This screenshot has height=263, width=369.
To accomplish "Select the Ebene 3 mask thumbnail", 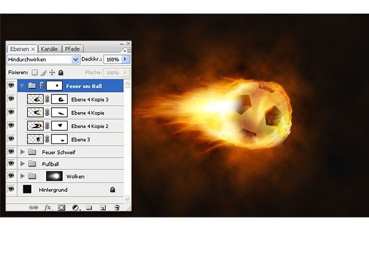I will point(60,139).
